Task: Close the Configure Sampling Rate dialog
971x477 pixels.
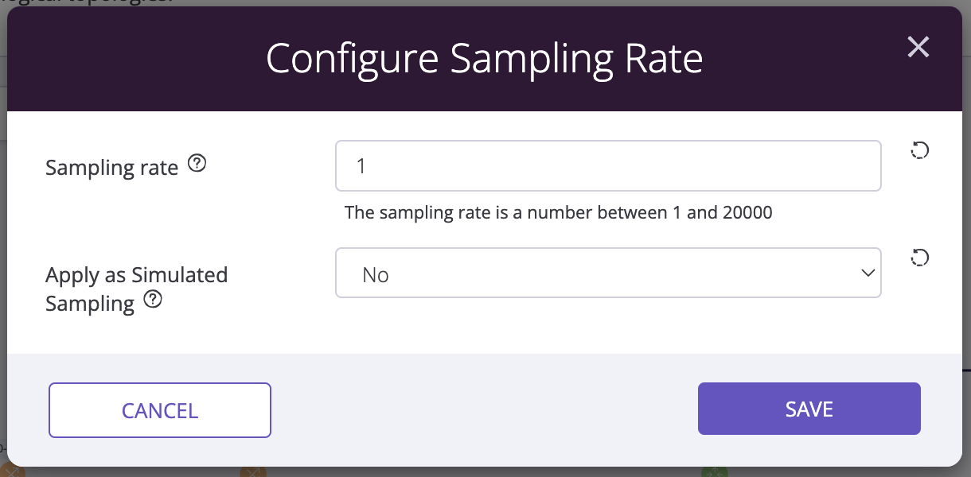Action: click(x=918, y=48)
